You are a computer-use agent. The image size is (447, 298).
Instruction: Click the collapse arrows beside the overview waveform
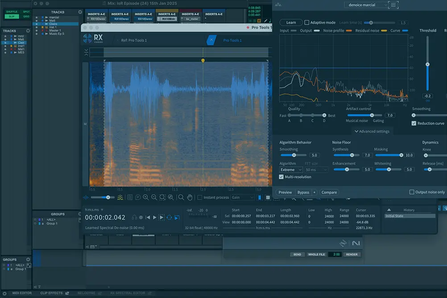coord(86,52)
